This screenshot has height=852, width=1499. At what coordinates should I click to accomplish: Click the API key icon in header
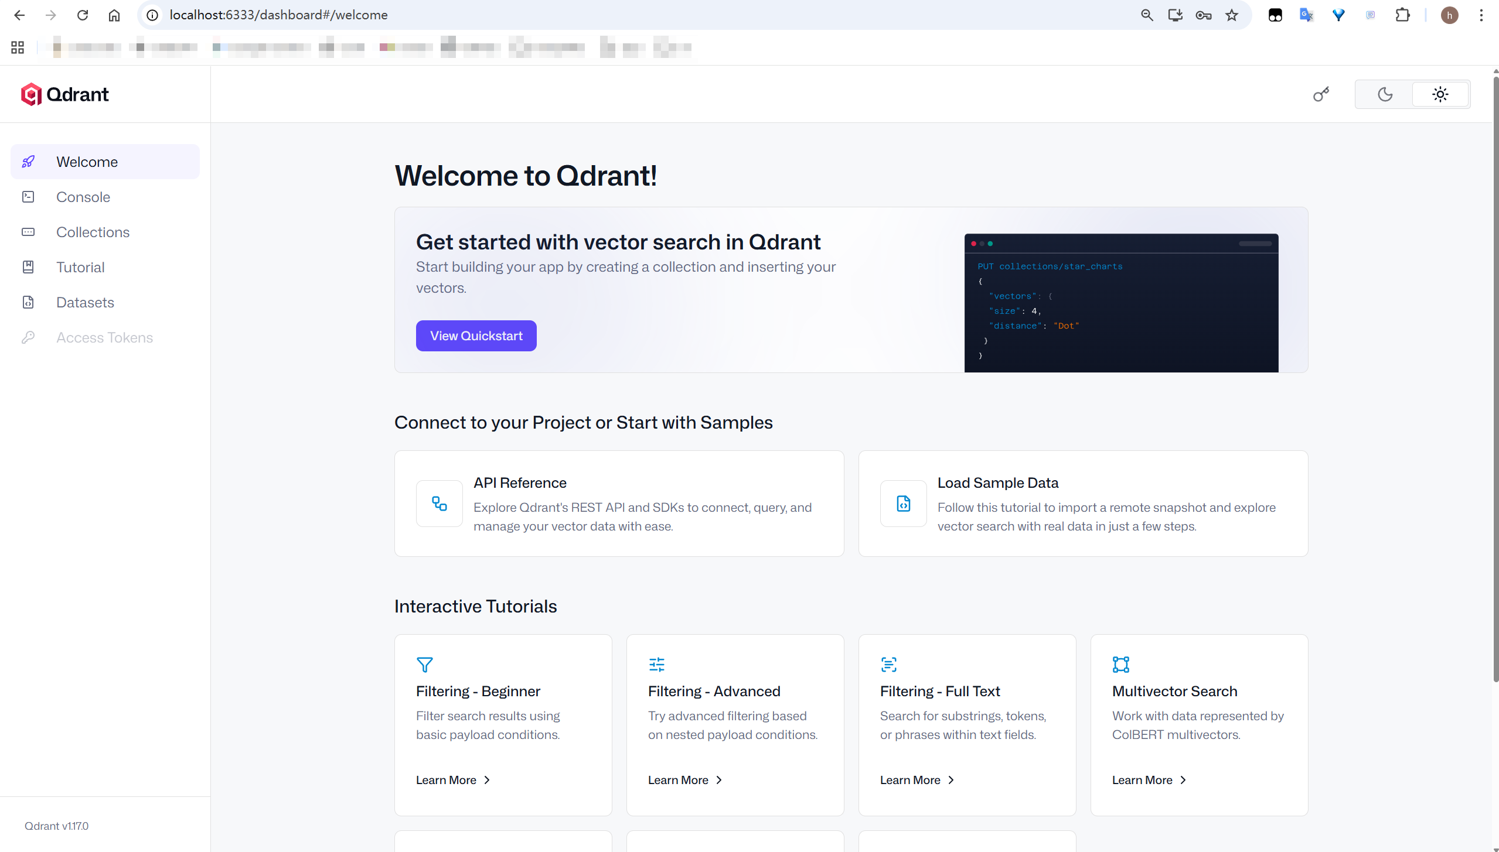point(1321,94)
